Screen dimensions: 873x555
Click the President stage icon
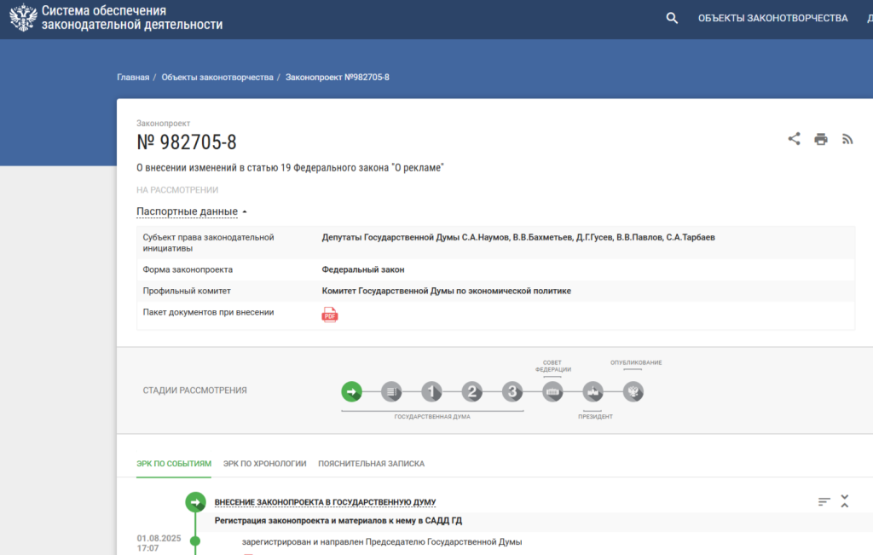click(x=593, y=392)
